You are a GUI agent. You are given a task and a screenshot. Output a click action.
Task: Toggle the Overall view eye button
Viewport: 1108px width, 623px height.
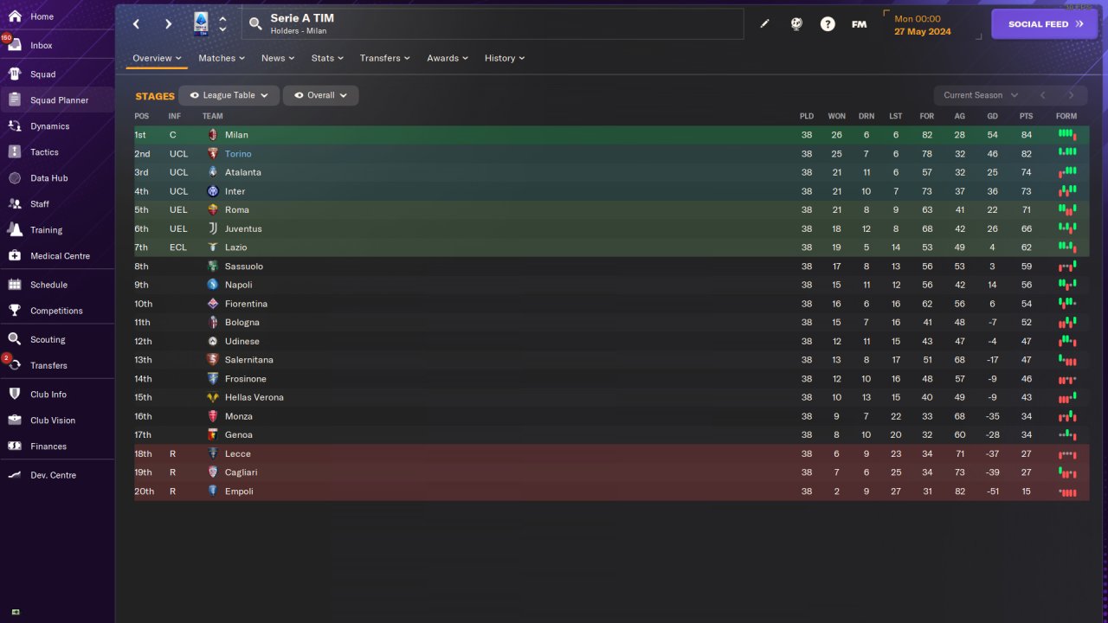click(299, 95)
